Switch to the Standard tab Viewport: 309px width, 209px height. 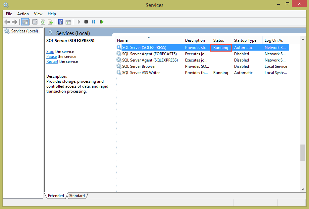77,196
